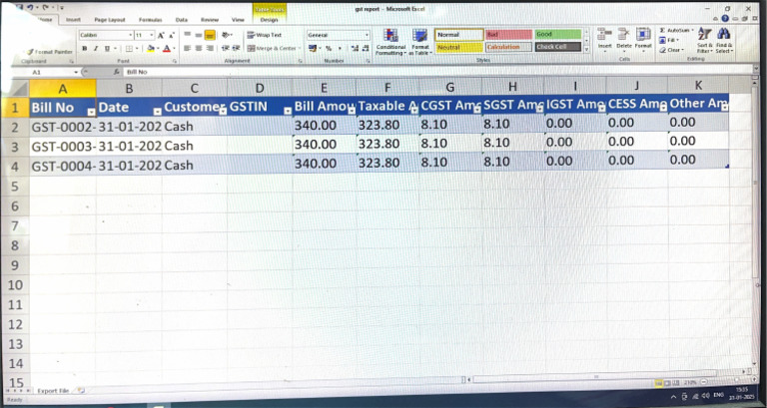Image resolution: width=767 pixels, height=408 pixels.
Task: Select Top Align for cell contents
Action: coord(188,35)
